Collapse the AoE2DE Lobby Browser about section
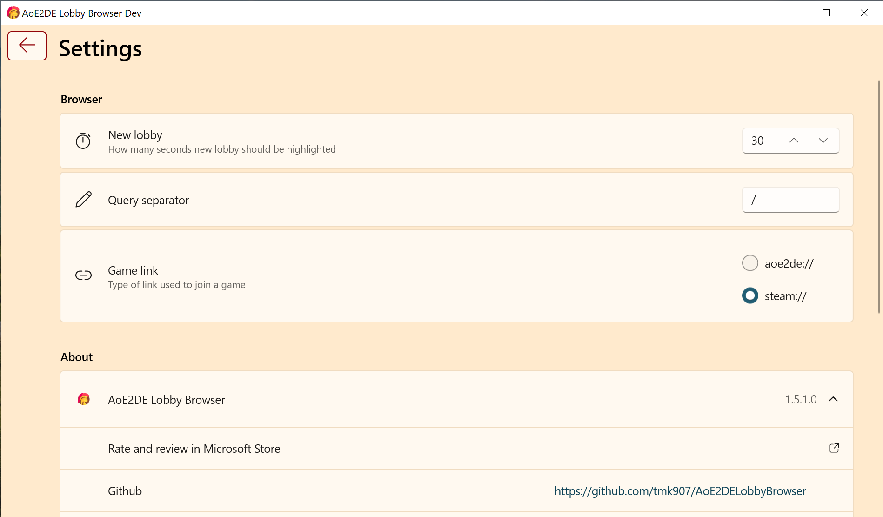 833,399
